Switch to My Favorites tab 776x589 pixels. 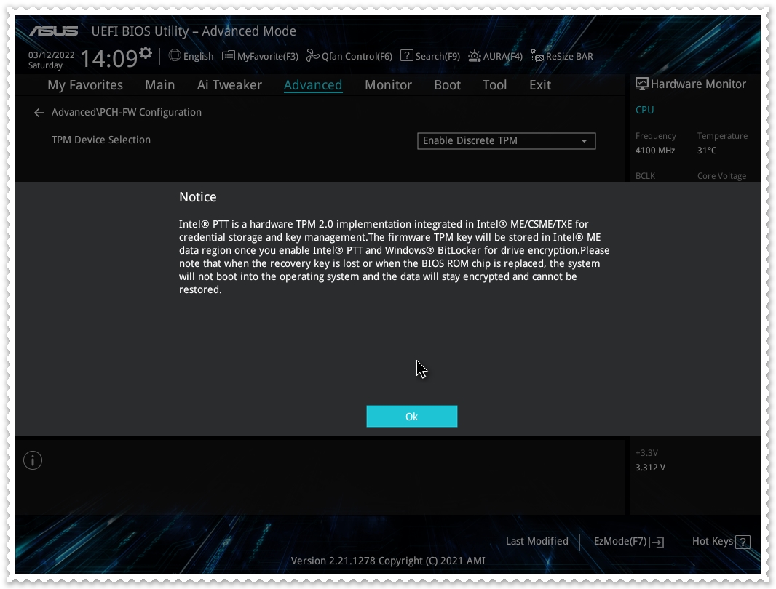[85, 85]
